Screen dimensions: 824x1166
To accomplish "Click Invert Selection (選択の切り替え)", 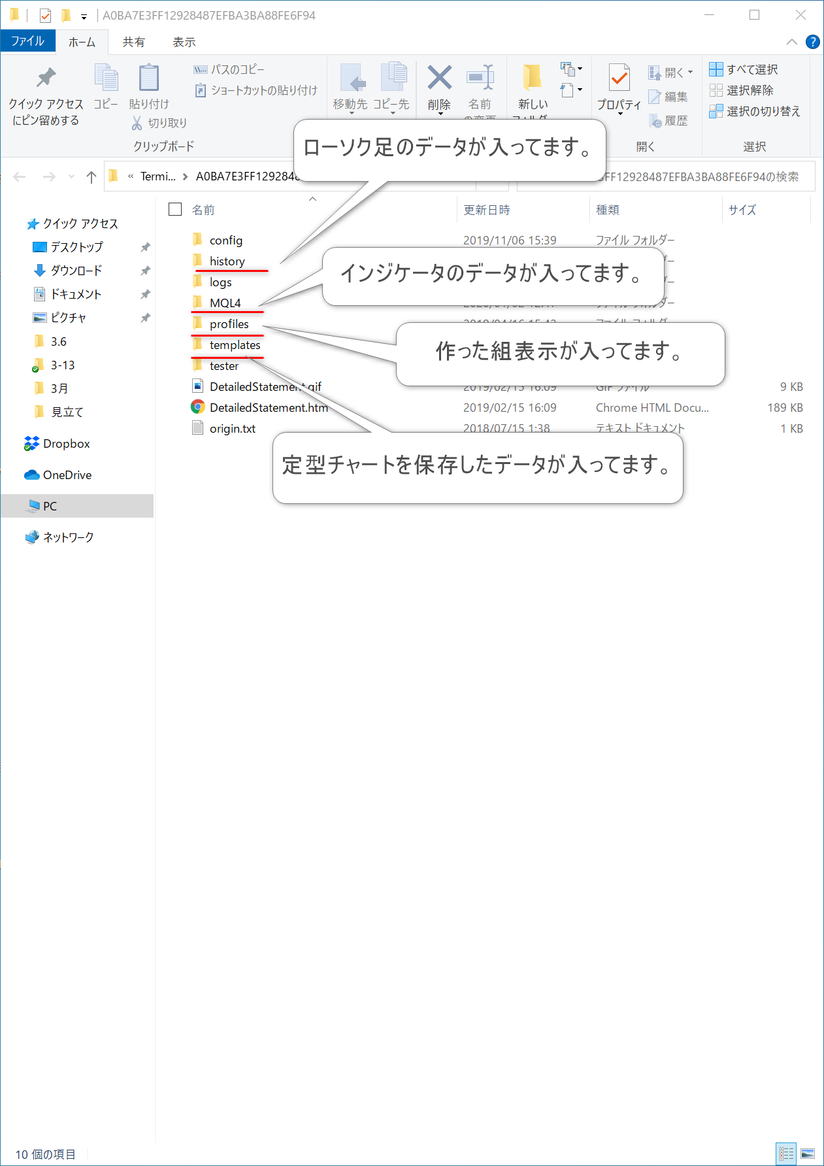I will click(x=755, y=111).
